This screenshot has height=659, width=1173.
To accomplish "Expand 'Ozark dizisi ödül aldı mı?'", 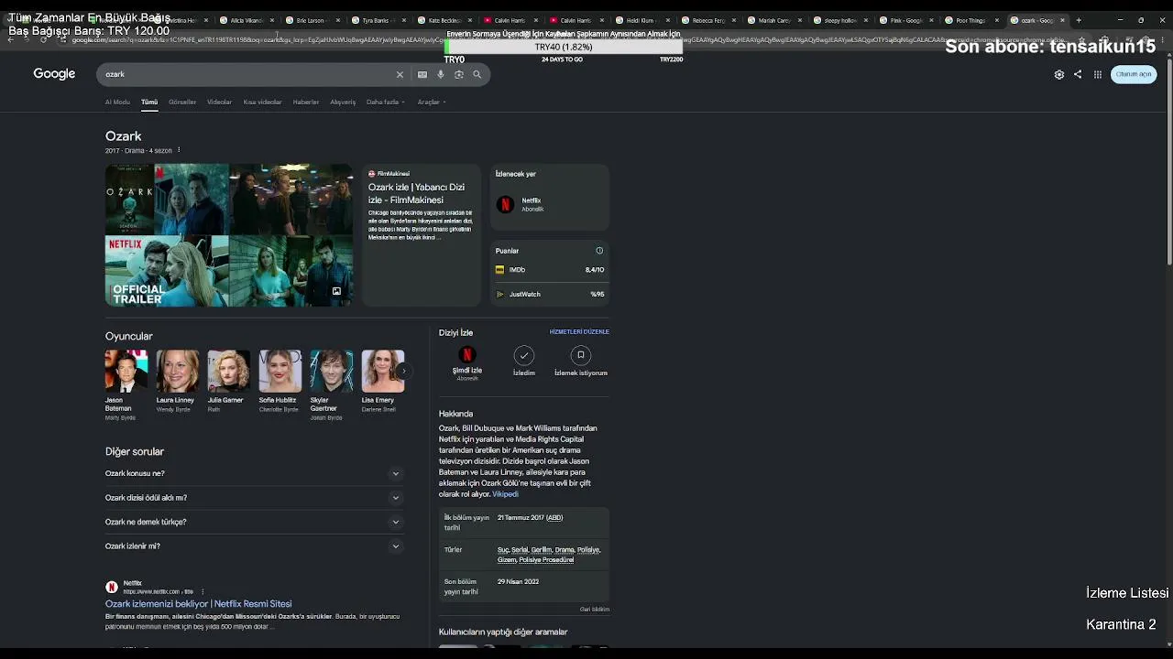I will click(x=254, y=498).
